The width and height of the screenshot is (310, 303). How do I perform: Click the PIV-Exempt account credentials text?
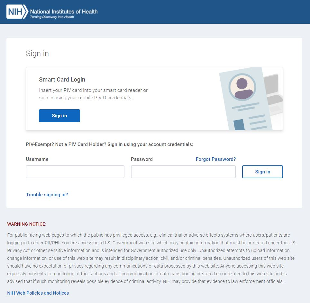click(109, 144)
